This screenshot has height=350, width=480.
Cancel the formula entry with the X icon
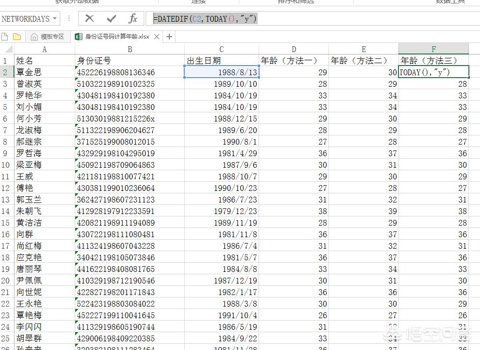89,18
